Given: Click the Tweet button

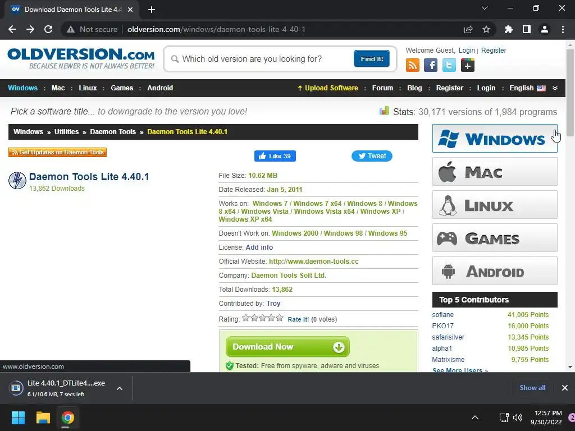Looking at the screenshot, I should [372, 156].
